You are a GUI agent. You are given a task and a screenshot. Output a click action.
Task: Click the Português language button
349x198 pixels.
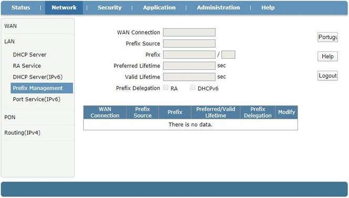point(327,37)
